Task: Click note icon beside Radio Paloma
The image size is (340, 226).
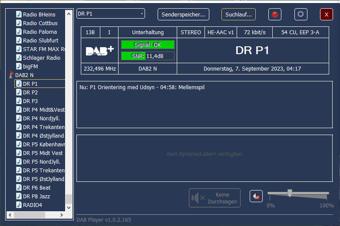Action: (19, 32)
